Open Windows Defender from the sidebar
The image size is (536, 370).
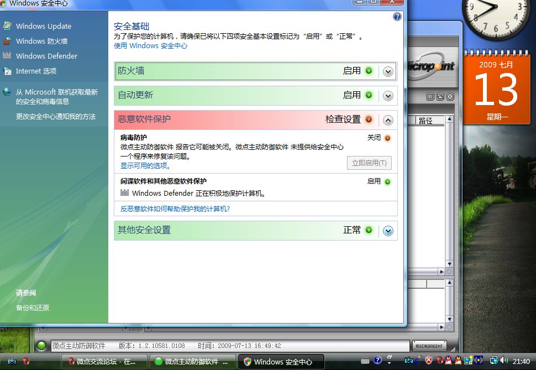coord(46,56)
